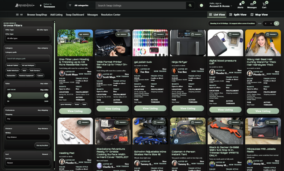The height and width of the screenshot is (171, 284).
Task: Collapse the Offer Type filter section
Action: (27, 30)
